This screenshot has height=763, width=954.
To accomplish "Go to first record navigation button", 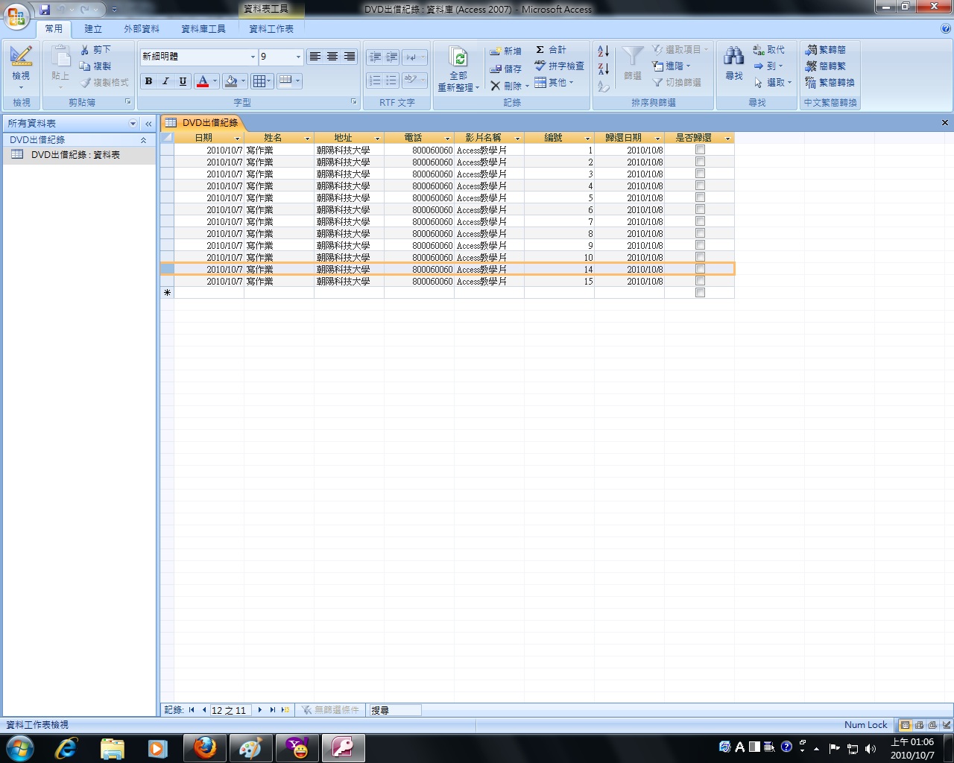I will [192, 710].
